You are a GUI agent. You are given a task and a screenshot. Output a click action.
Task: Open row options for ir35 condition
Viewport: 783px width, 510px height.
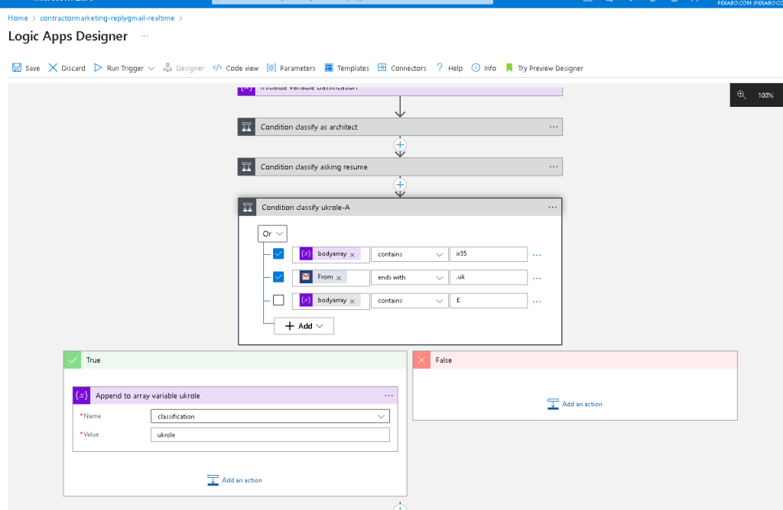coord(537,255)
